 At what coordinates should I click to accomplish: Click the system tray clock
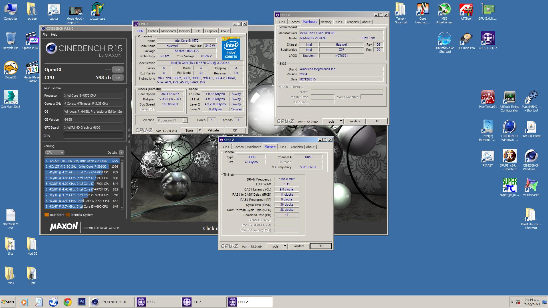click(532, 302)
